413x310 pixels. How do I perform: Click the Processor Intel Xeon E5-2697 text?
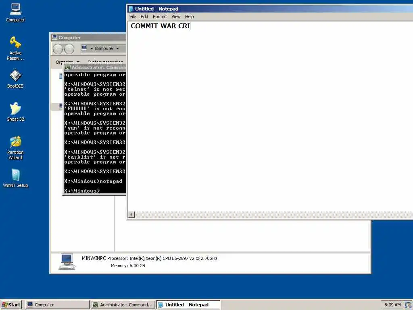click(162, 258)
